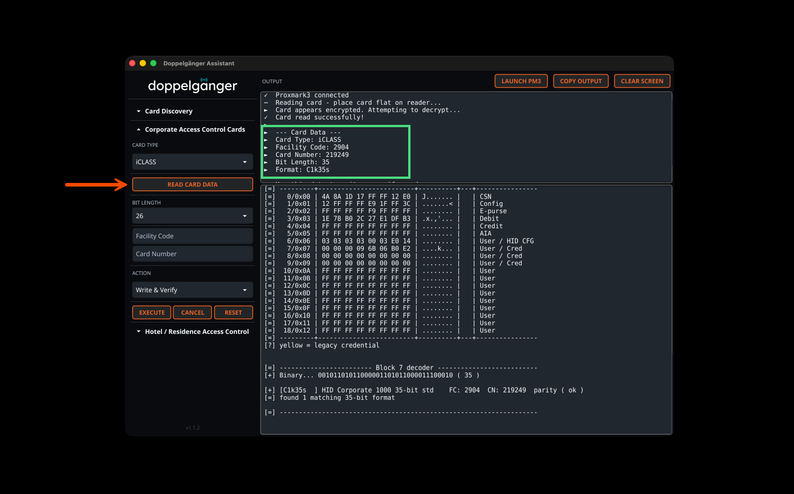Collapse Corporate Access Control Cards section
This screenshot has width=794, height=494.
pyautogui.click(x=194, y=129)
